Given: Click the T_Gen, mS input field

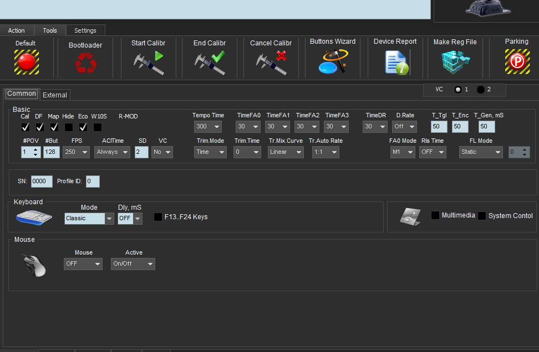Looking at the screenshot, I should tap(487, 127).
